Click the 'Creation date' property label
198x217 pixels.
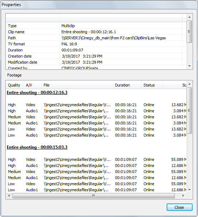point(20,56)
